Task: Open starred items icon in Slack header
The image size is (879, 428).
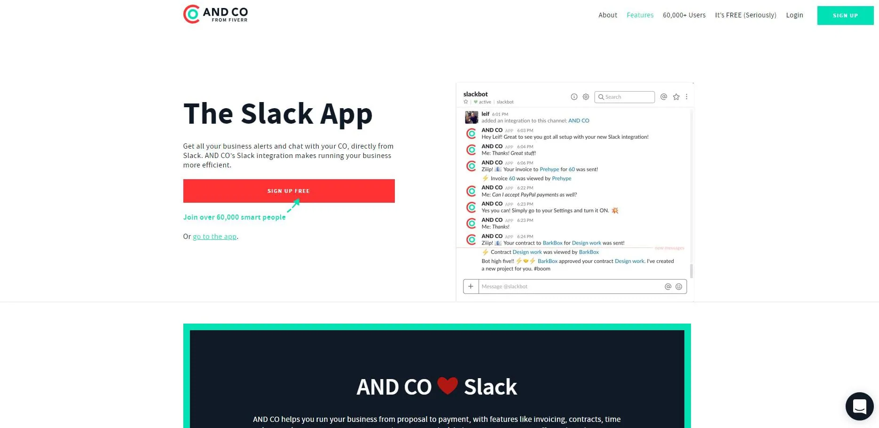Action: pos(676,97)
